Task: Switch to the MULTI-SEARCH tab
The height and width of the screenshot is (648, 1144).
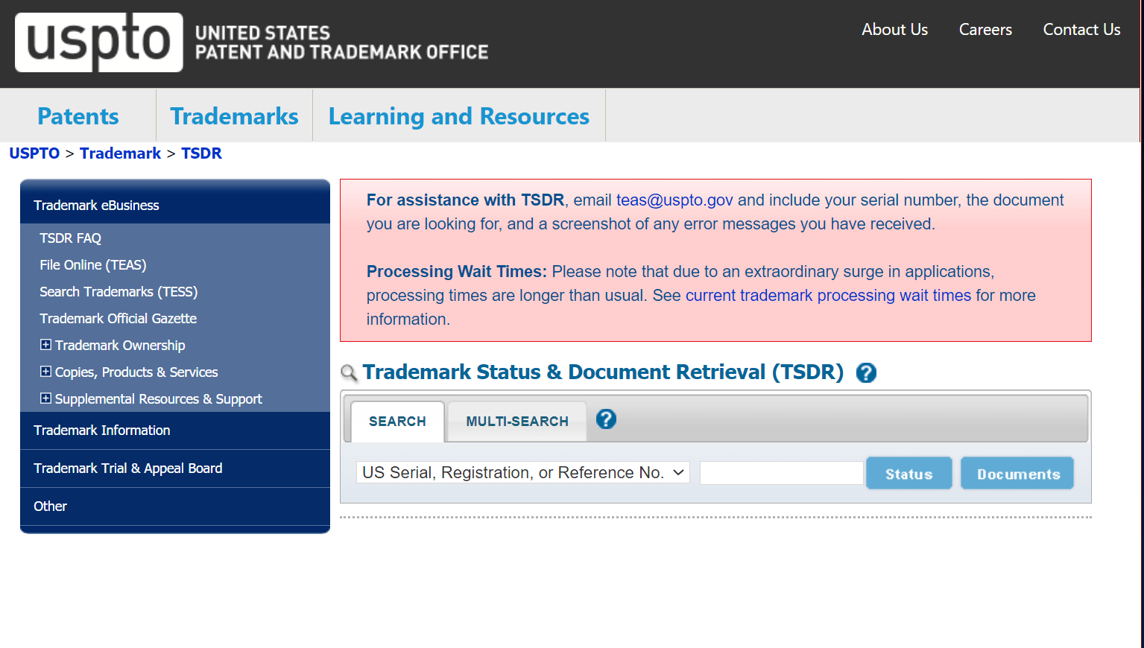Action: tap(517, 422)
